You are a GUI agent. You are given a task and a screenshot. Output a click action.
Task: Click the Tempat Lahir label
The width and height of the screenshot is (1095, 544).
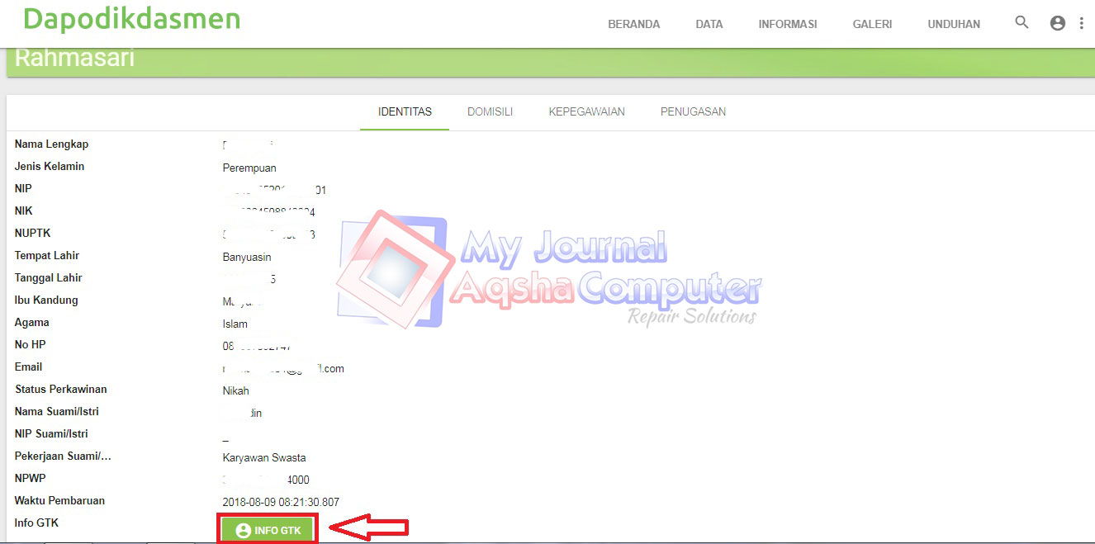point(47,256)
